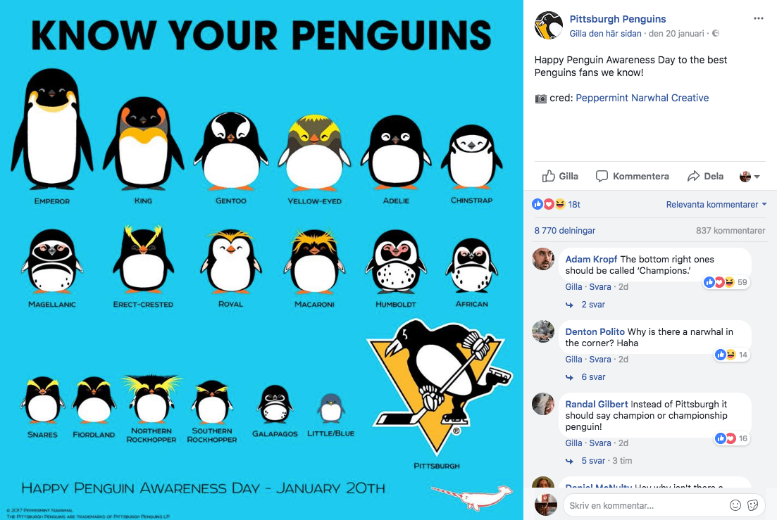Click the Pittsburgh Penguins page avatar

(549, 25)
